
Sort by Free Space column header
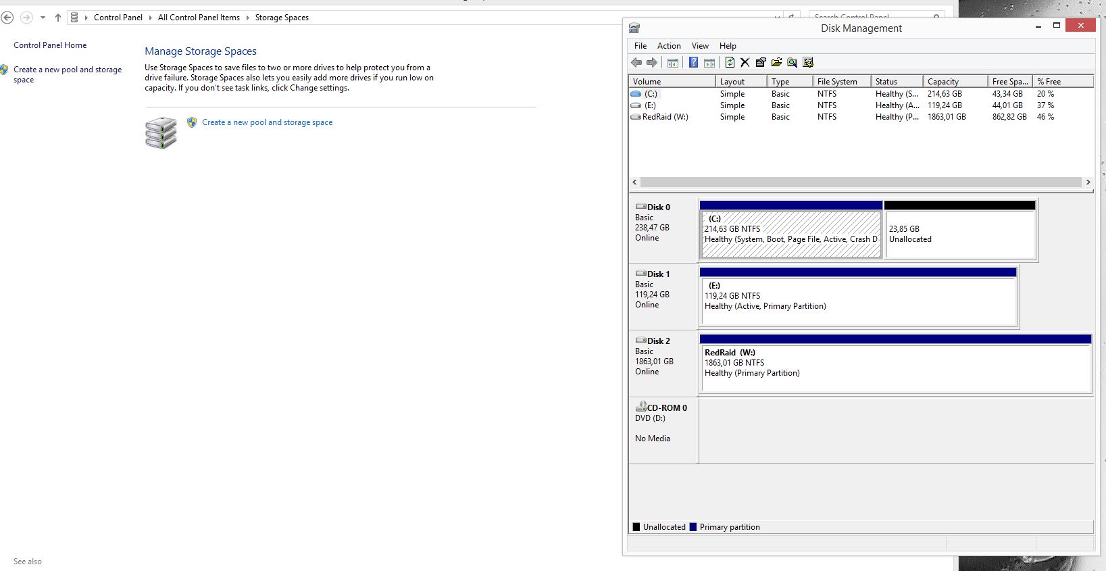(1010, 81)
